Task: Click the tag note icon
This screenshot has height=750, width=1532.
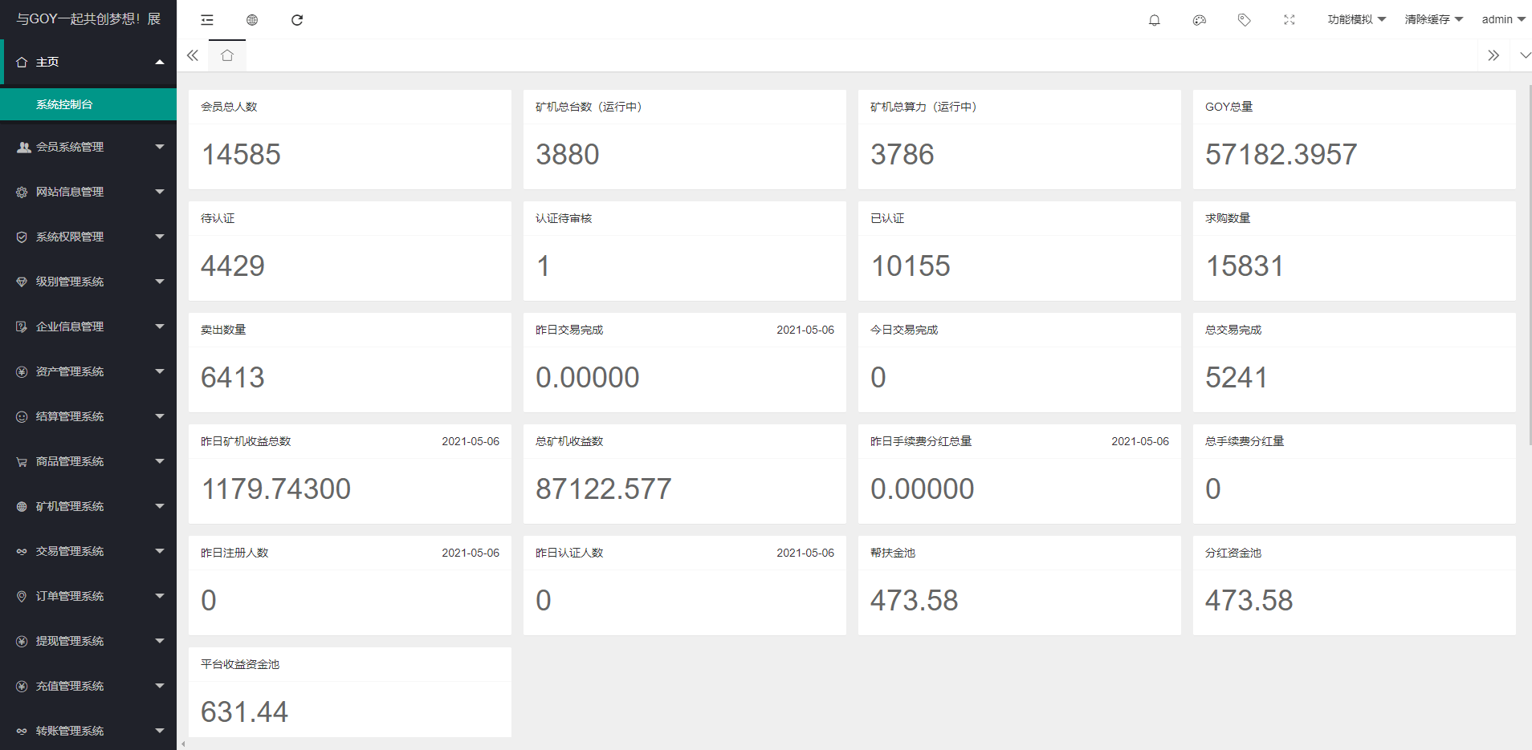Action: [x=1245, y=20]
